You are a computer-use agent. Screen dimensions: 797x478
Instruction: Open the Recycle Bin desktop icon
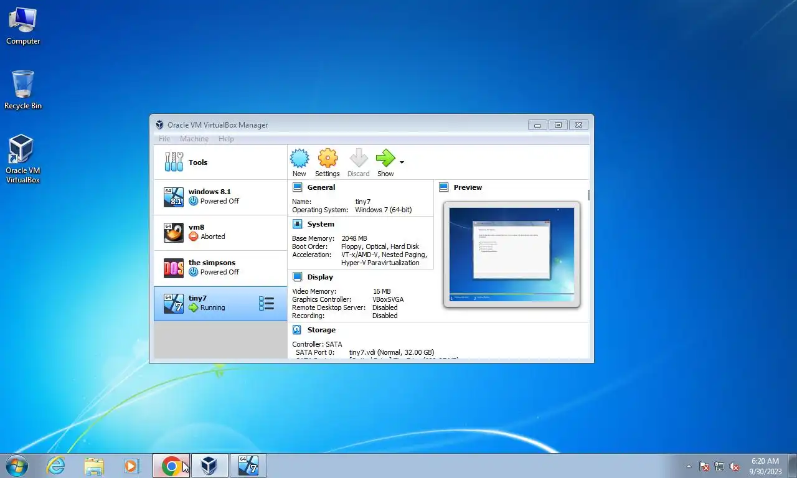(23, 90)
